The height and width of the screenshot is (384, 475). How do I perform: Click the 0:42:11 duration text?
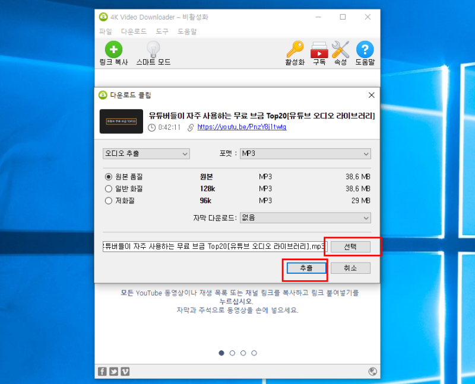[x=169, y=127]
